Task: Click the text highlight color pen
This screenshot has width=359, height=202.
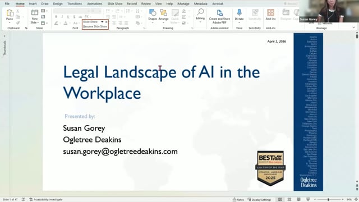Action: coord(56,23)
